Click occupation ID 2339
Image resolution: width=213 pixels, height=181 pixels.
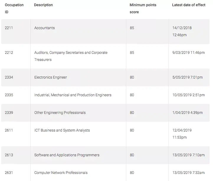tap(9, 113)
